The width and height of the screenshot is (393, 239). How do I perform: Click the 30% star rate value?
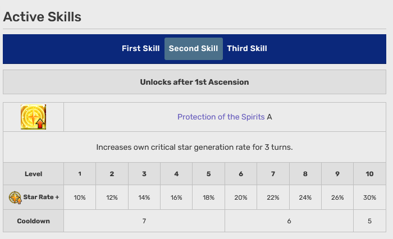369,197
